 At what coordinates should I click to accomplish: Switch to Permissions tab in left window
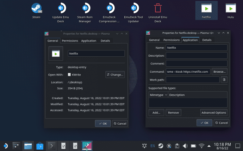70,41
